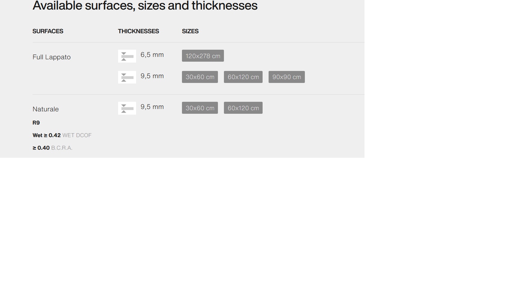Click the R9 slip rating
This screenshot has width=518, height=291.
[36, 123]
